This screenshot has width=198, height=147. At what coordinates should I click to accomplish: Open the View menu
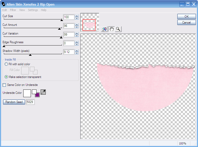22,10
